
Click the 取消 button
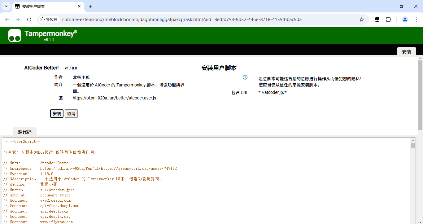[x=71, y=114]
